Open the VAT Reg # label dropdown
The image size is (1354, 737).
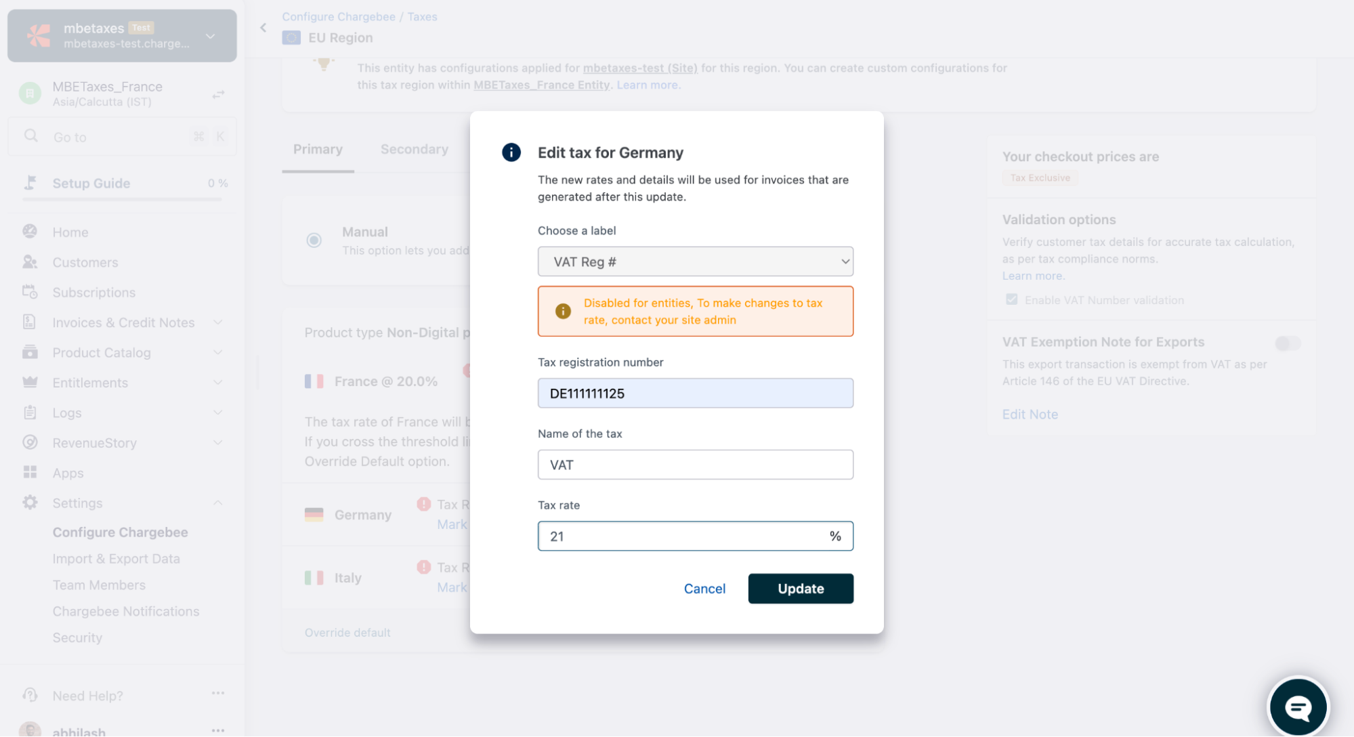(695, 261)
